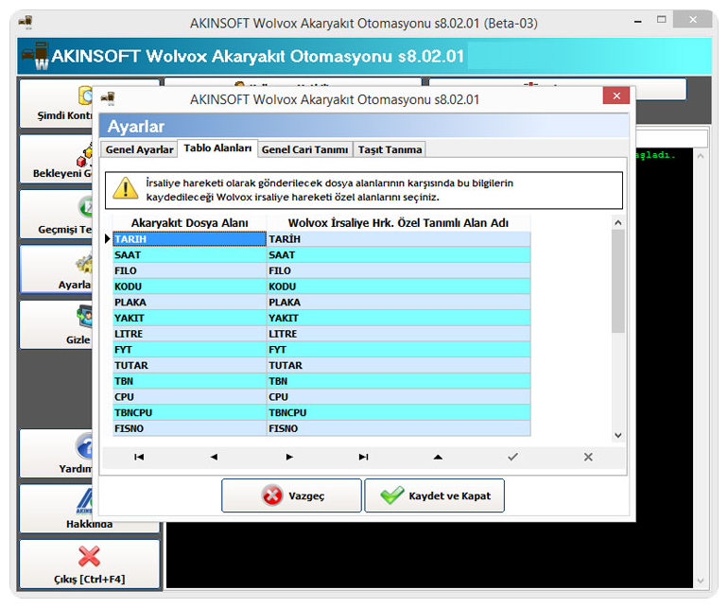Click log panel scrollbar up arrow

(x=701, y=157)
